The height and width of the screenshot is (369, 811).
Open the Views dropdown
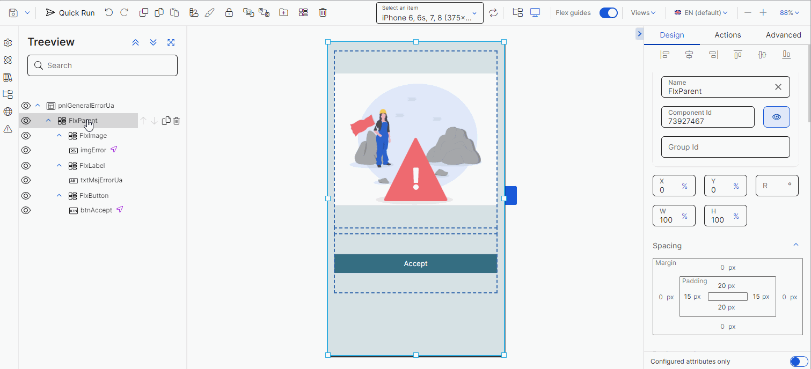642,12
